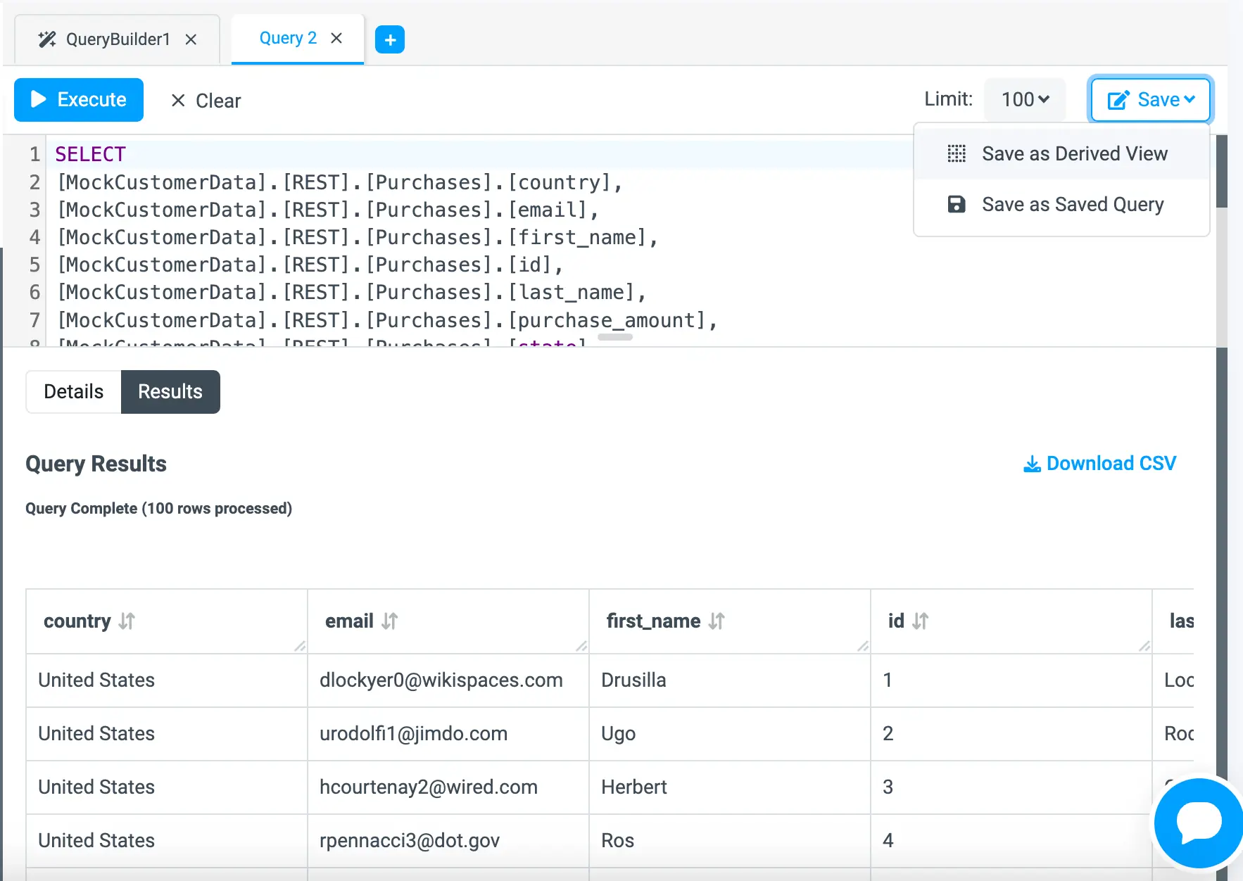
Task: Grab the editor resize handle bar
Action: [615, 338]
